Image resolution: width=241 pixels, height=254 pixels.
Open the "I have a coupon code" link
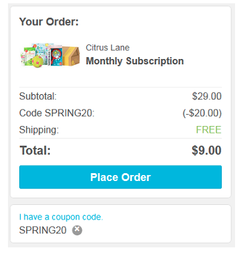[x=61, y=217]
